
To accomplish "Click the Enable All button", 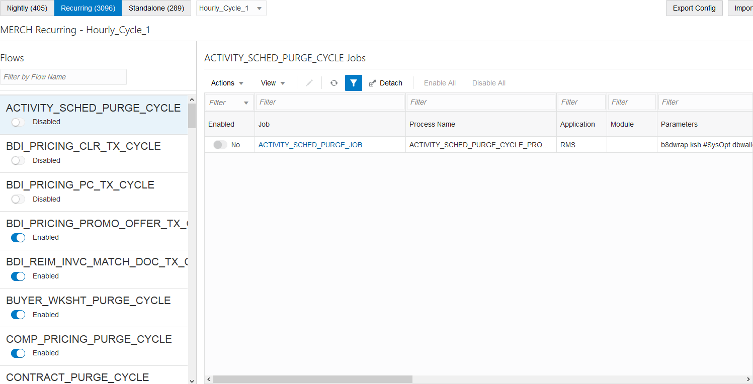I will 440,83.
